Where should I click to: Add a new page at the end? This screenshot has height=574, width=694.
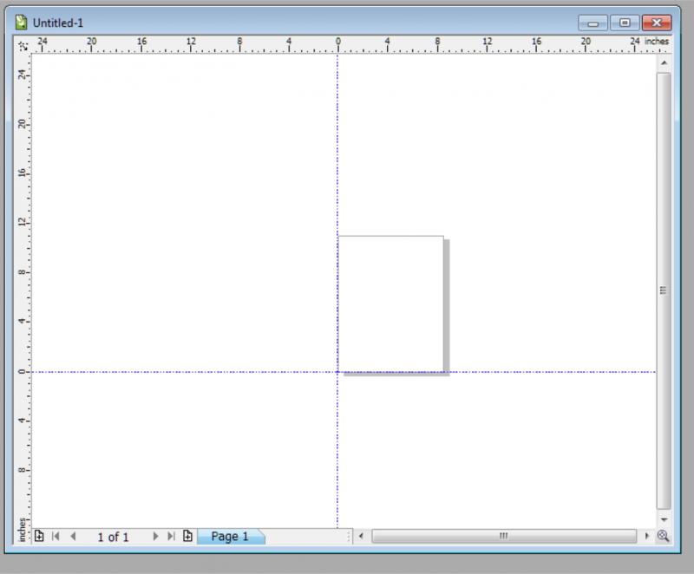coord(187,536)
